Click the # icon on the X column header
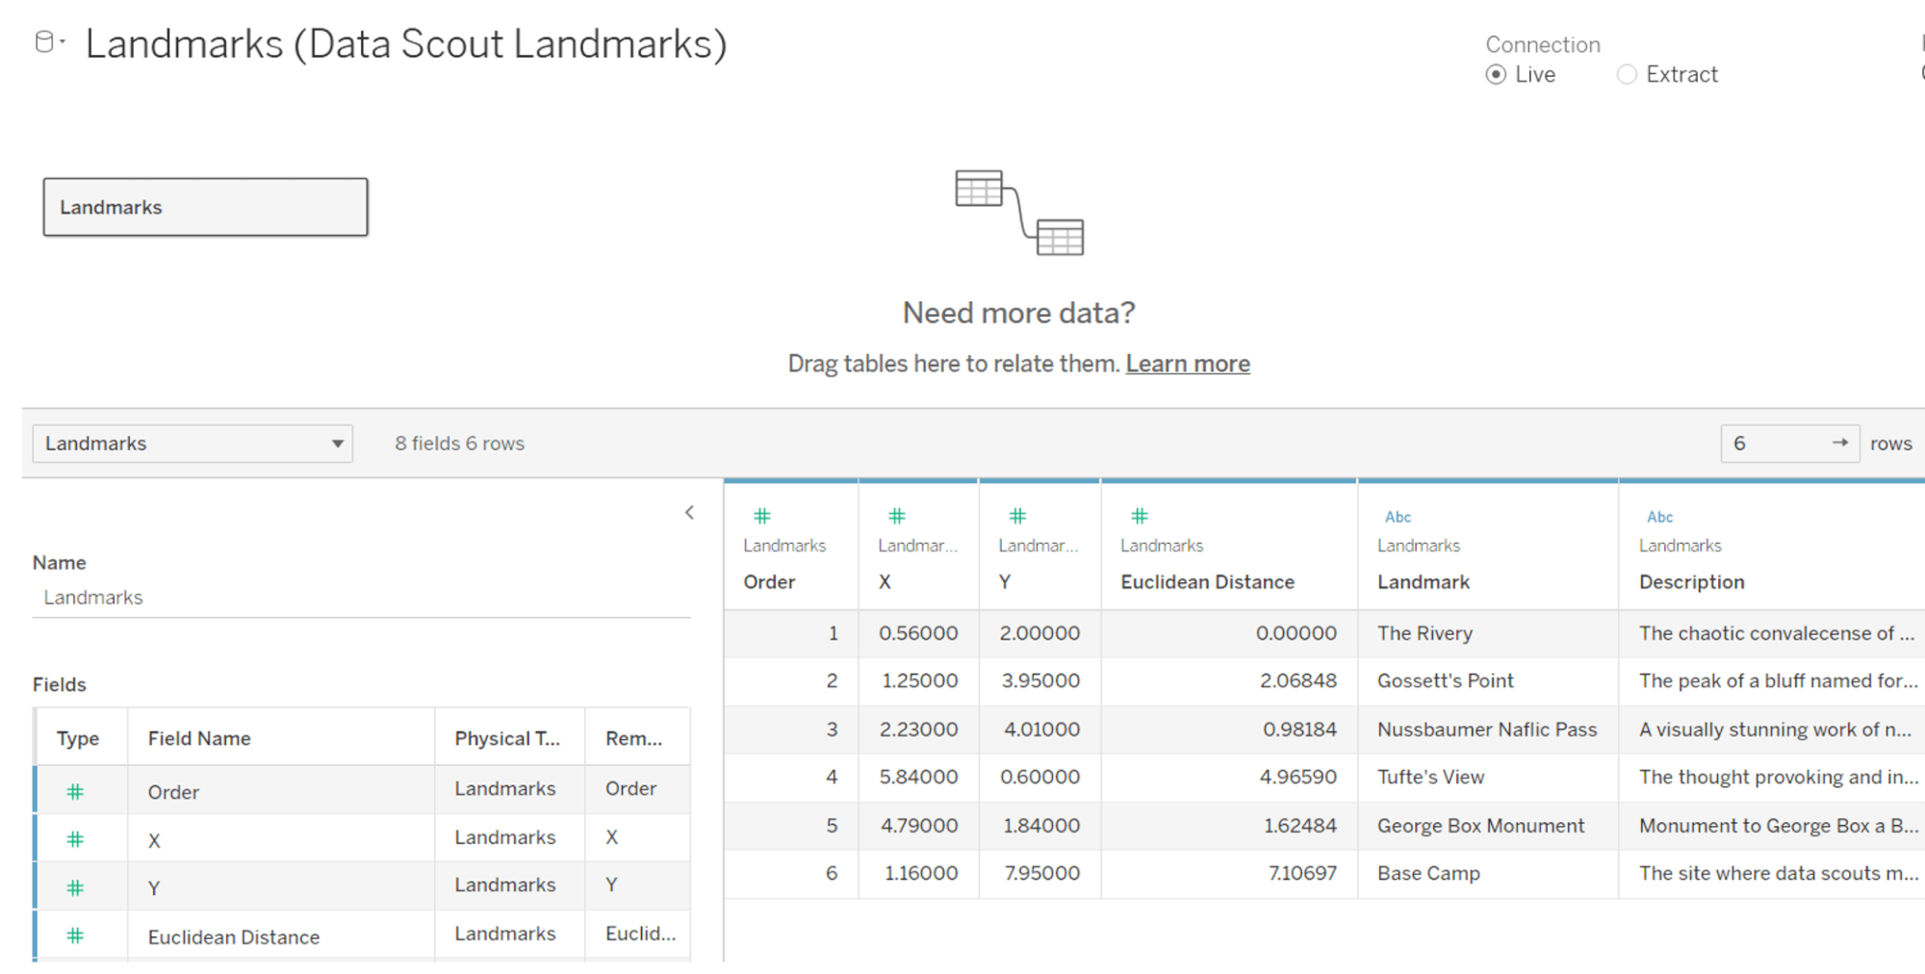Image resolution: width=1925 pixels, height=974 pixels. (x=896, y=516)
